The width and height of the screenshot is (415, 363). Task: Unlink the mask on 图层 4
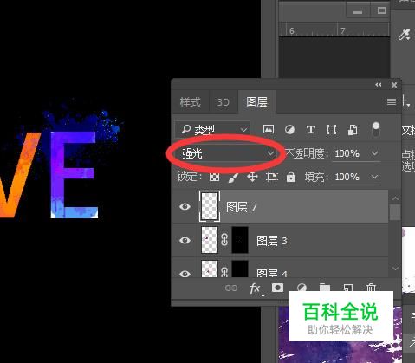click(x=224, y=272)
